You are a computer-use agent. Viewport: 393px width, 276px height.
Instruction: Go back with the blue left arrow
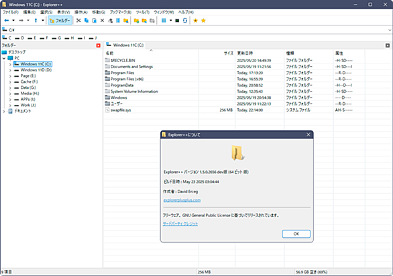point(7,21)
